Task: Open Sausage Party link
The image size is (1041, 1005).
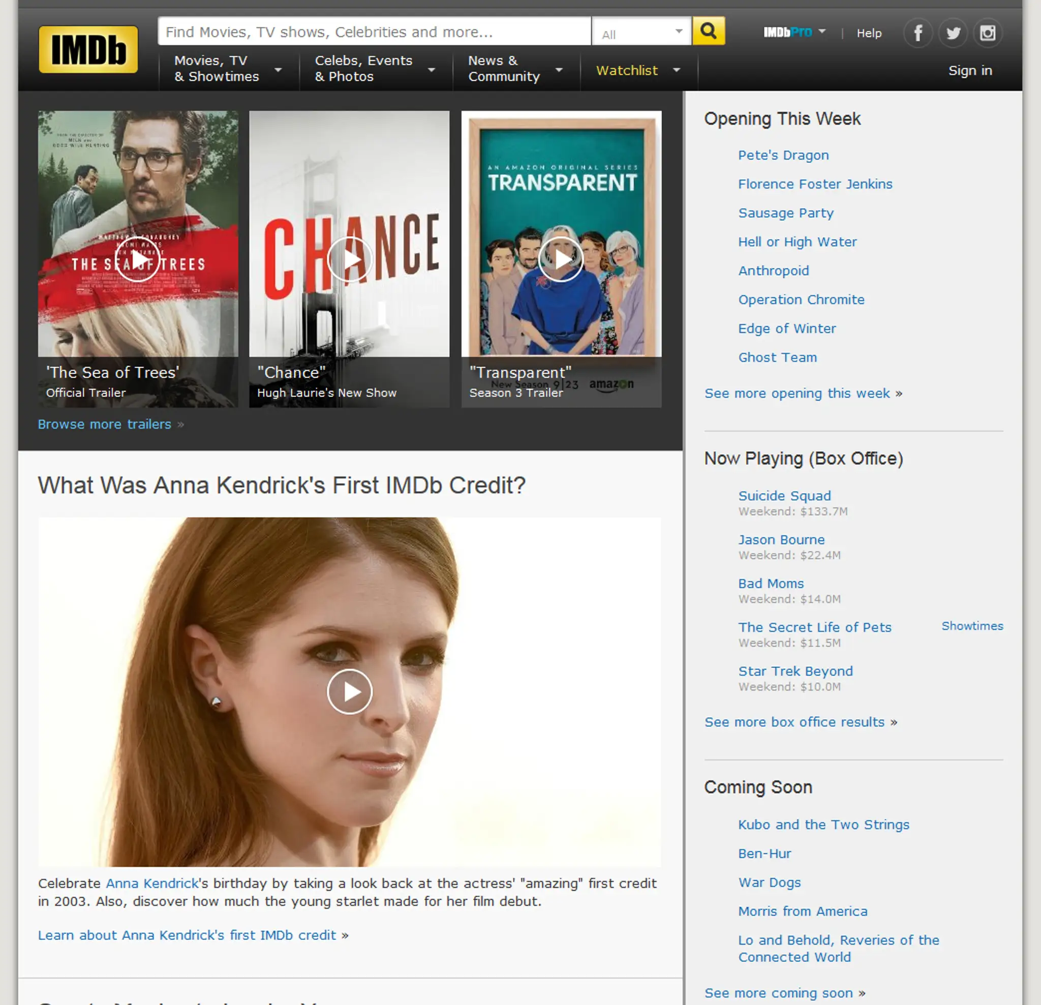Action: pos(785,213)
